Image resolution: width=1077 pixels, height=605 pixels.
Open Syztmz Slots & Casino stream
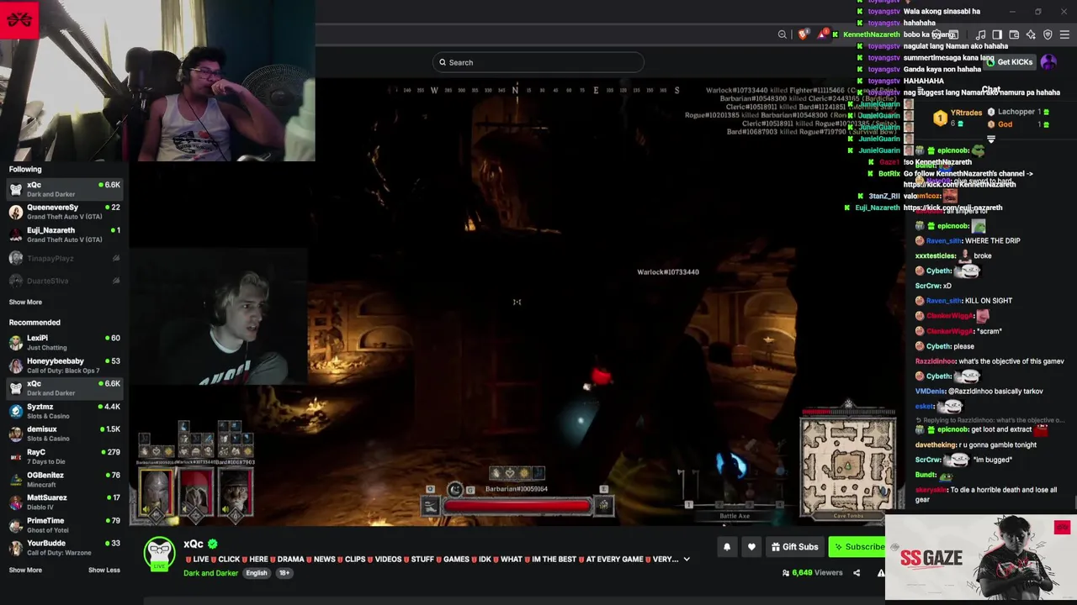point(64,411)
